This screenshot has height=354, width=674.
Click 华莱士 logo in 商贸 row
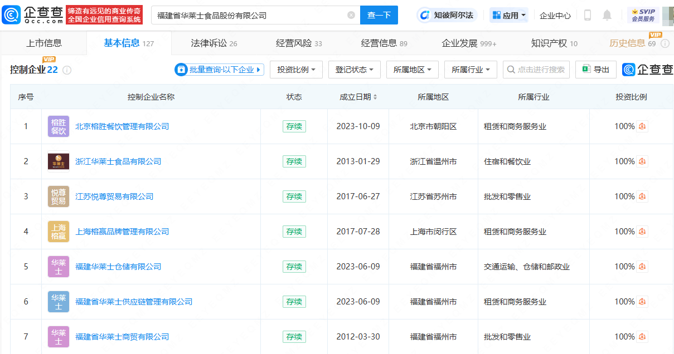tap(59, 337)
